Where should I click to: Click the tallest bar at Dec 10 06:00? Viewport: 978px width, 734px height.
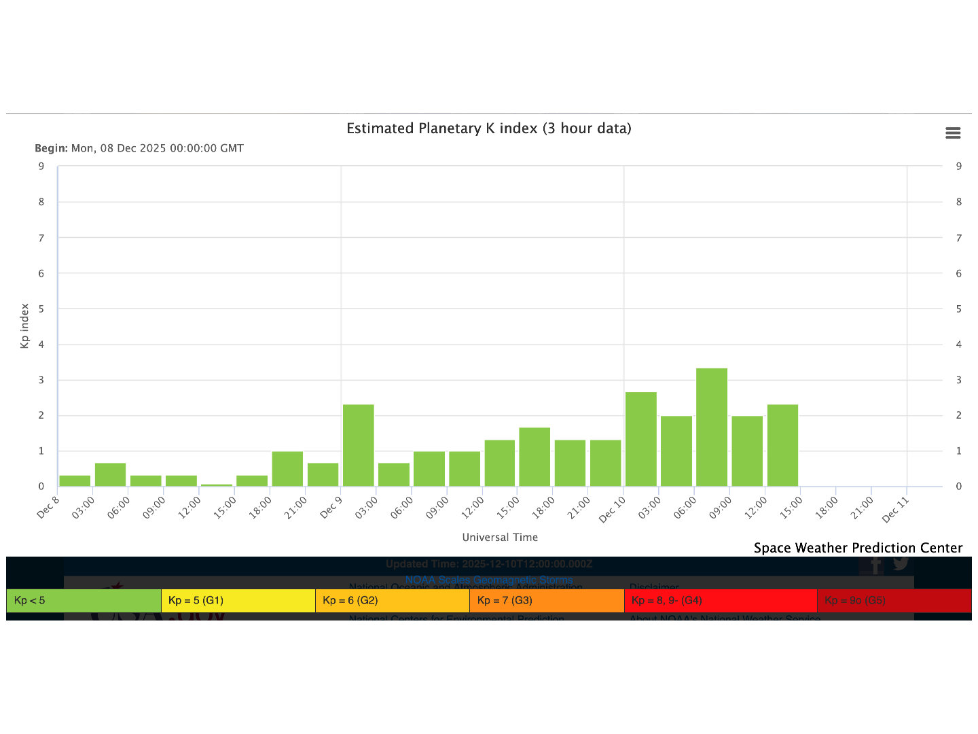pyautogui.click(x=711, y=427)
